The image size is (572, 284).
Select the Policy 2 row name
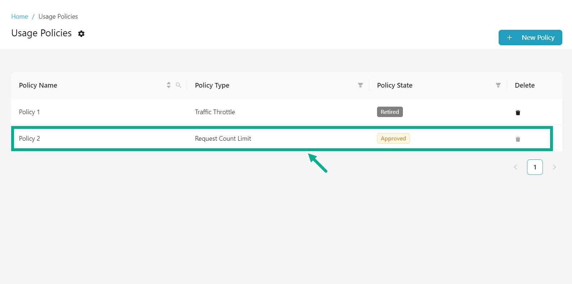point(29,139)
